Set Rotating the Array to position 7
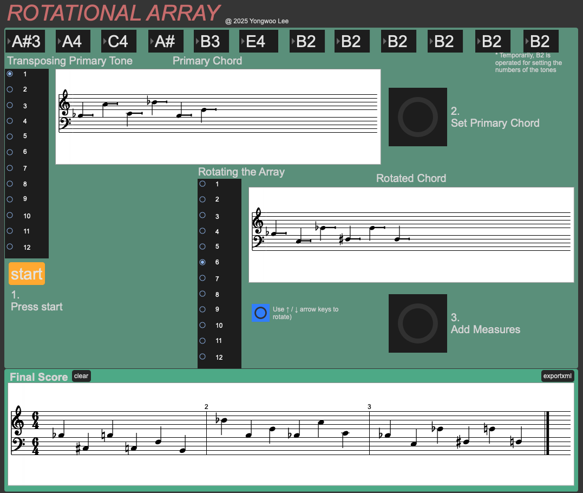The image size is (583, 493). pos(202,278)
